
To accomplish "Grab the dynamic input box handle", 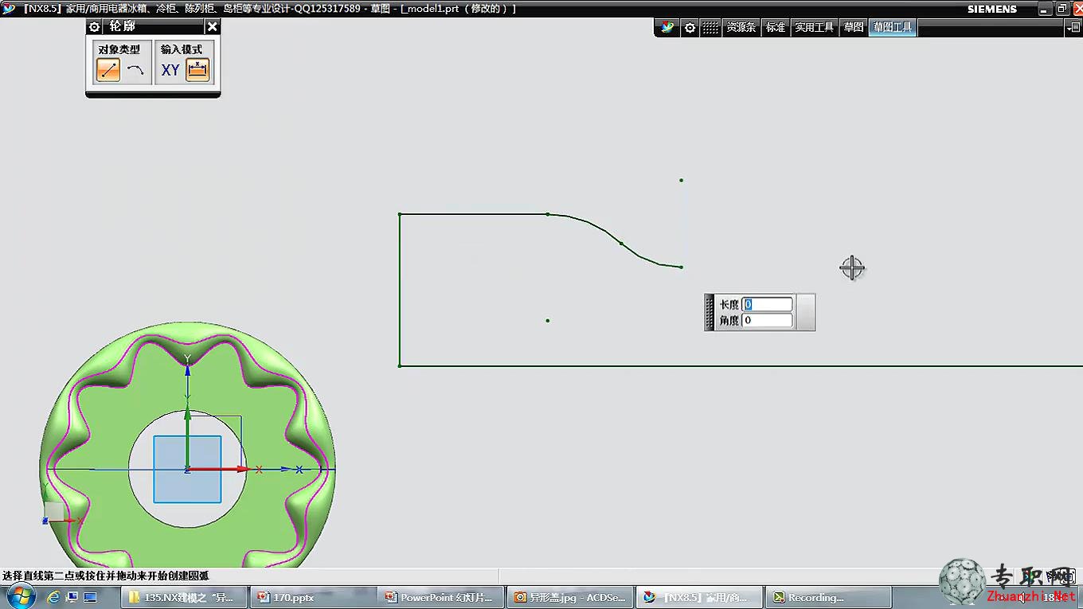I will [x=710, y=312].
